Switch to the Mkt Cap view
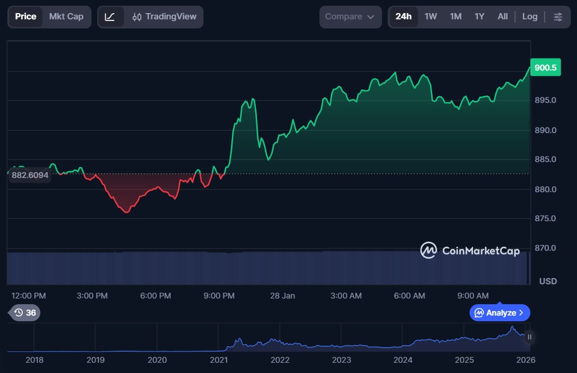 (66, 17)
